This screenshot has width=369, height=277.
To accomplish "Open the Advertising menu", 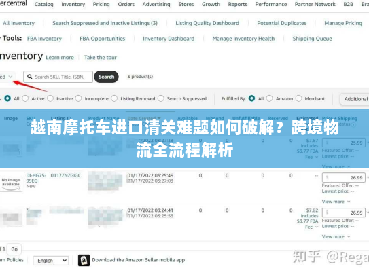I will [x=156, y=4].
